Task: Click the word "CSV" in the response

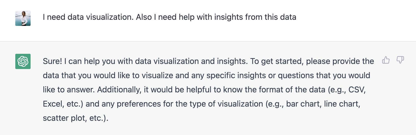Action: pyautogui.click(x=357, y=90)
